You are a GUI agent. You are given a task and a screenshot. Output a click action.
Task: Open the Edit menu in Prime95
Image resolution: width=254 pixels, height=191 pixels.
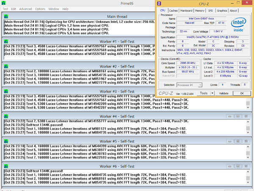pyautogui.click(x=14, y=9)
